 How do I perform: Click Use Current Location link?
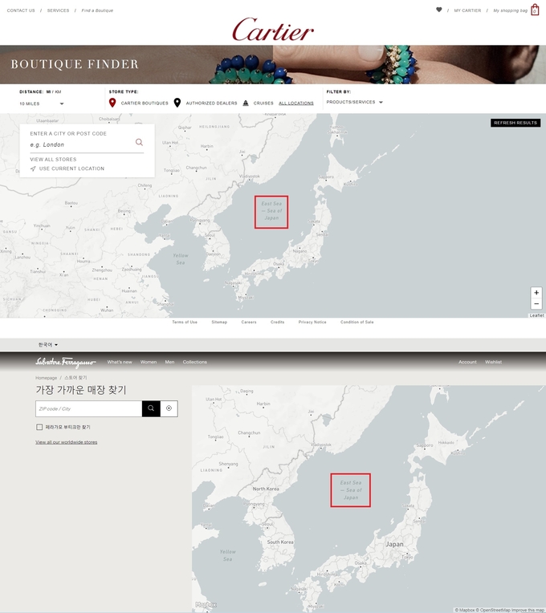click(x=71, y=168)
